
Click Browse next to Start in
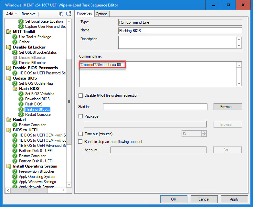227,107
